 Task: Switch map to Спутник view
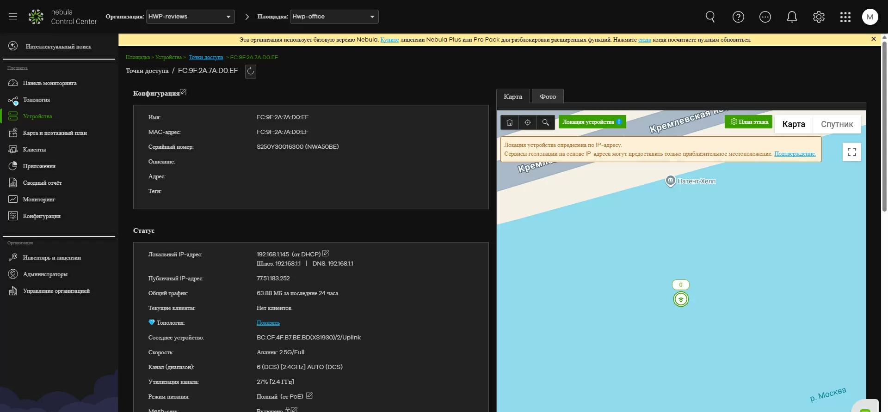pos(837,124)
